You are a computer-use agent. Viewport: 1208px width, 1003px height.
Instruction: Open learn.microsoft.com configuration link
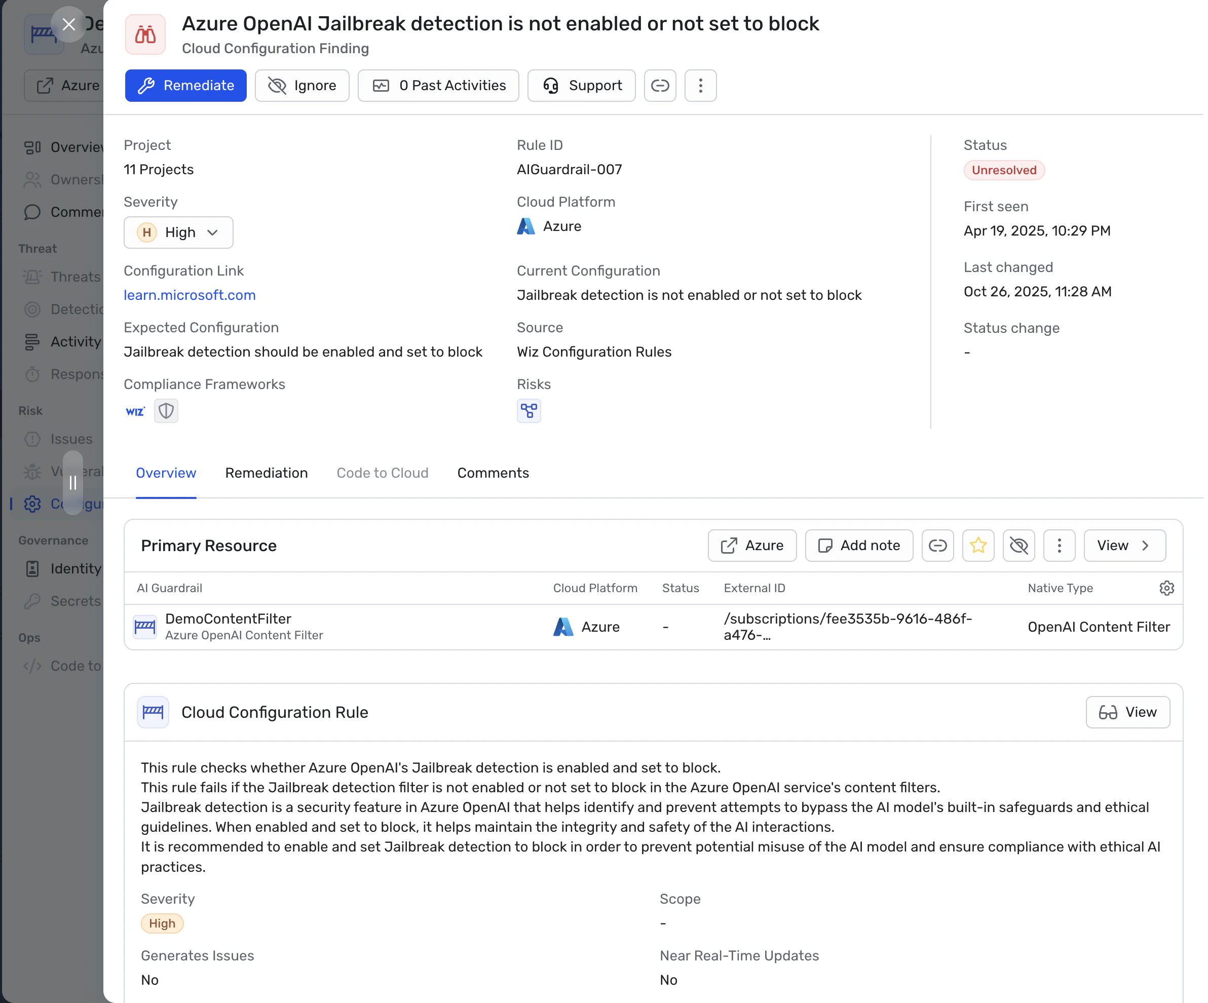(189, 295)
